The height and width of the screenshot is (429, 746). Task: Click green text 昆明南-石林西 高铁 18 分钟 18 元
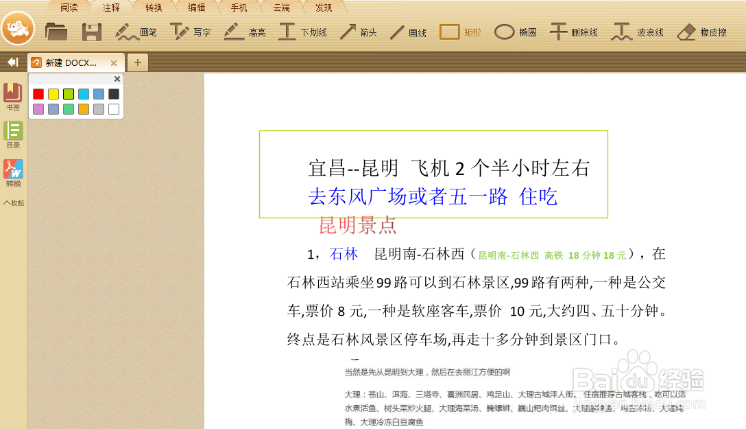tap(552, 256)
